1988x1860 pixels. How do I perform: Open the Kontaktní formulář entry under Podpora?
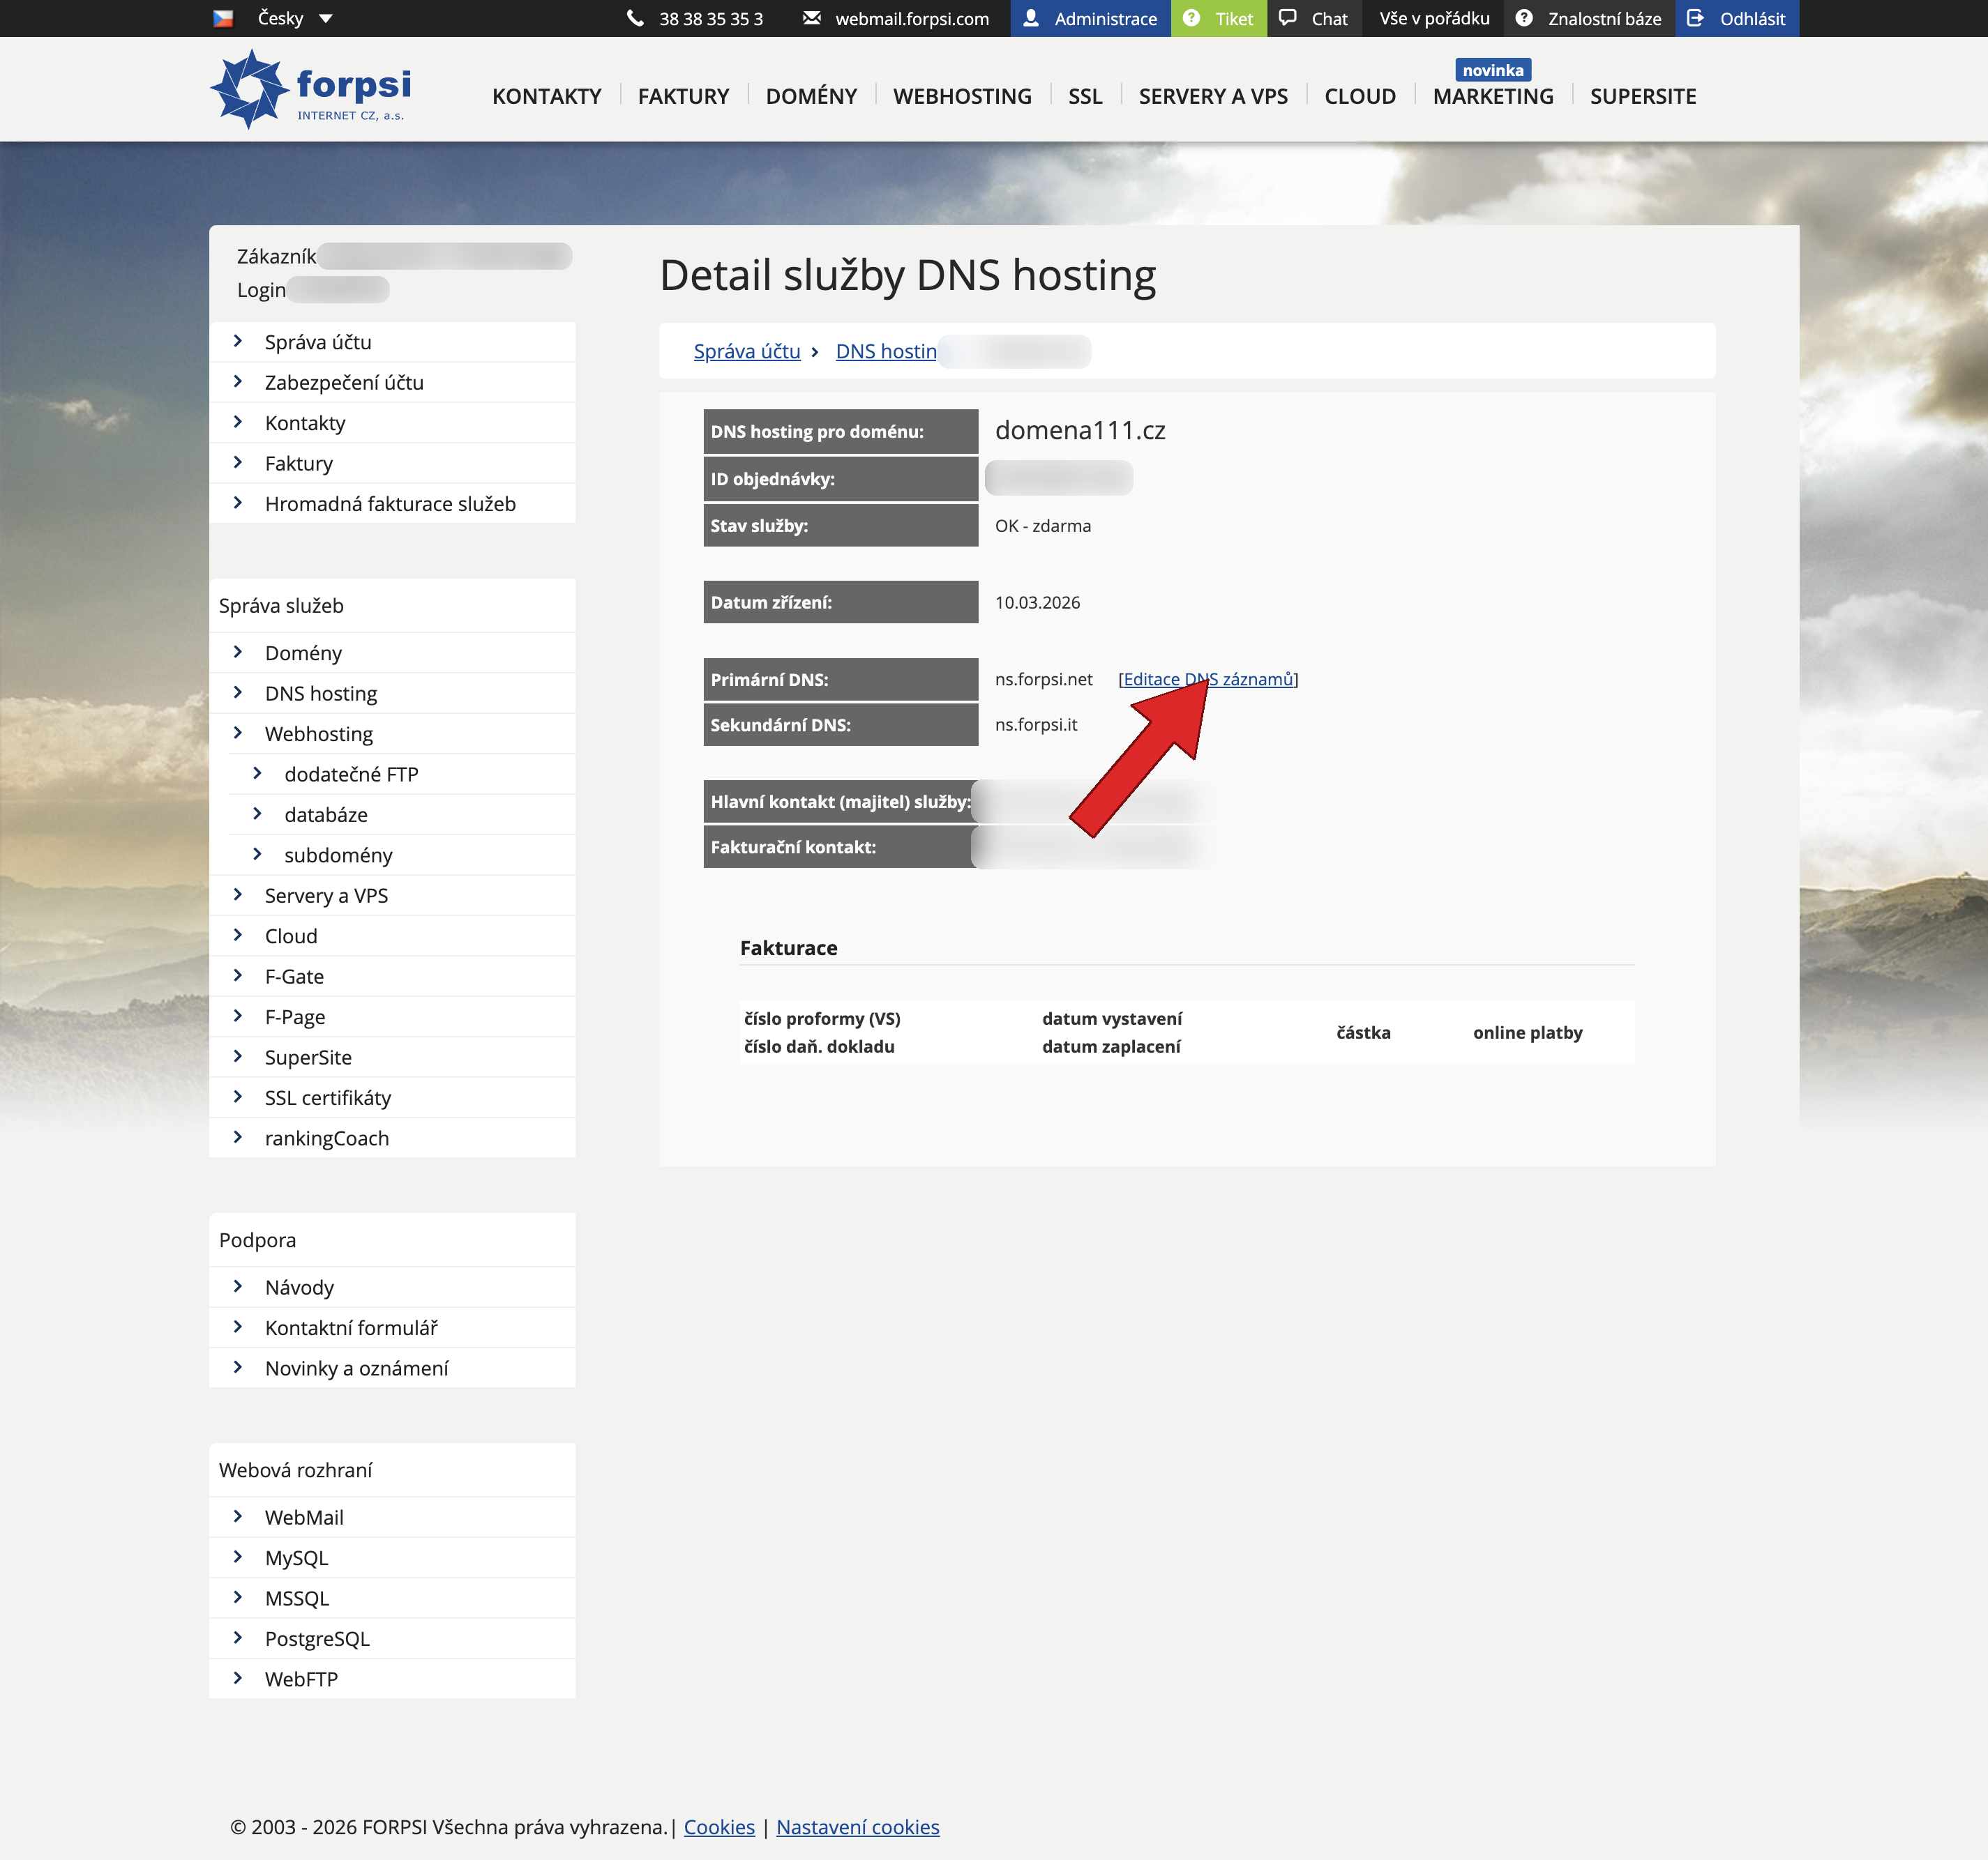[x=351, y=1326]
